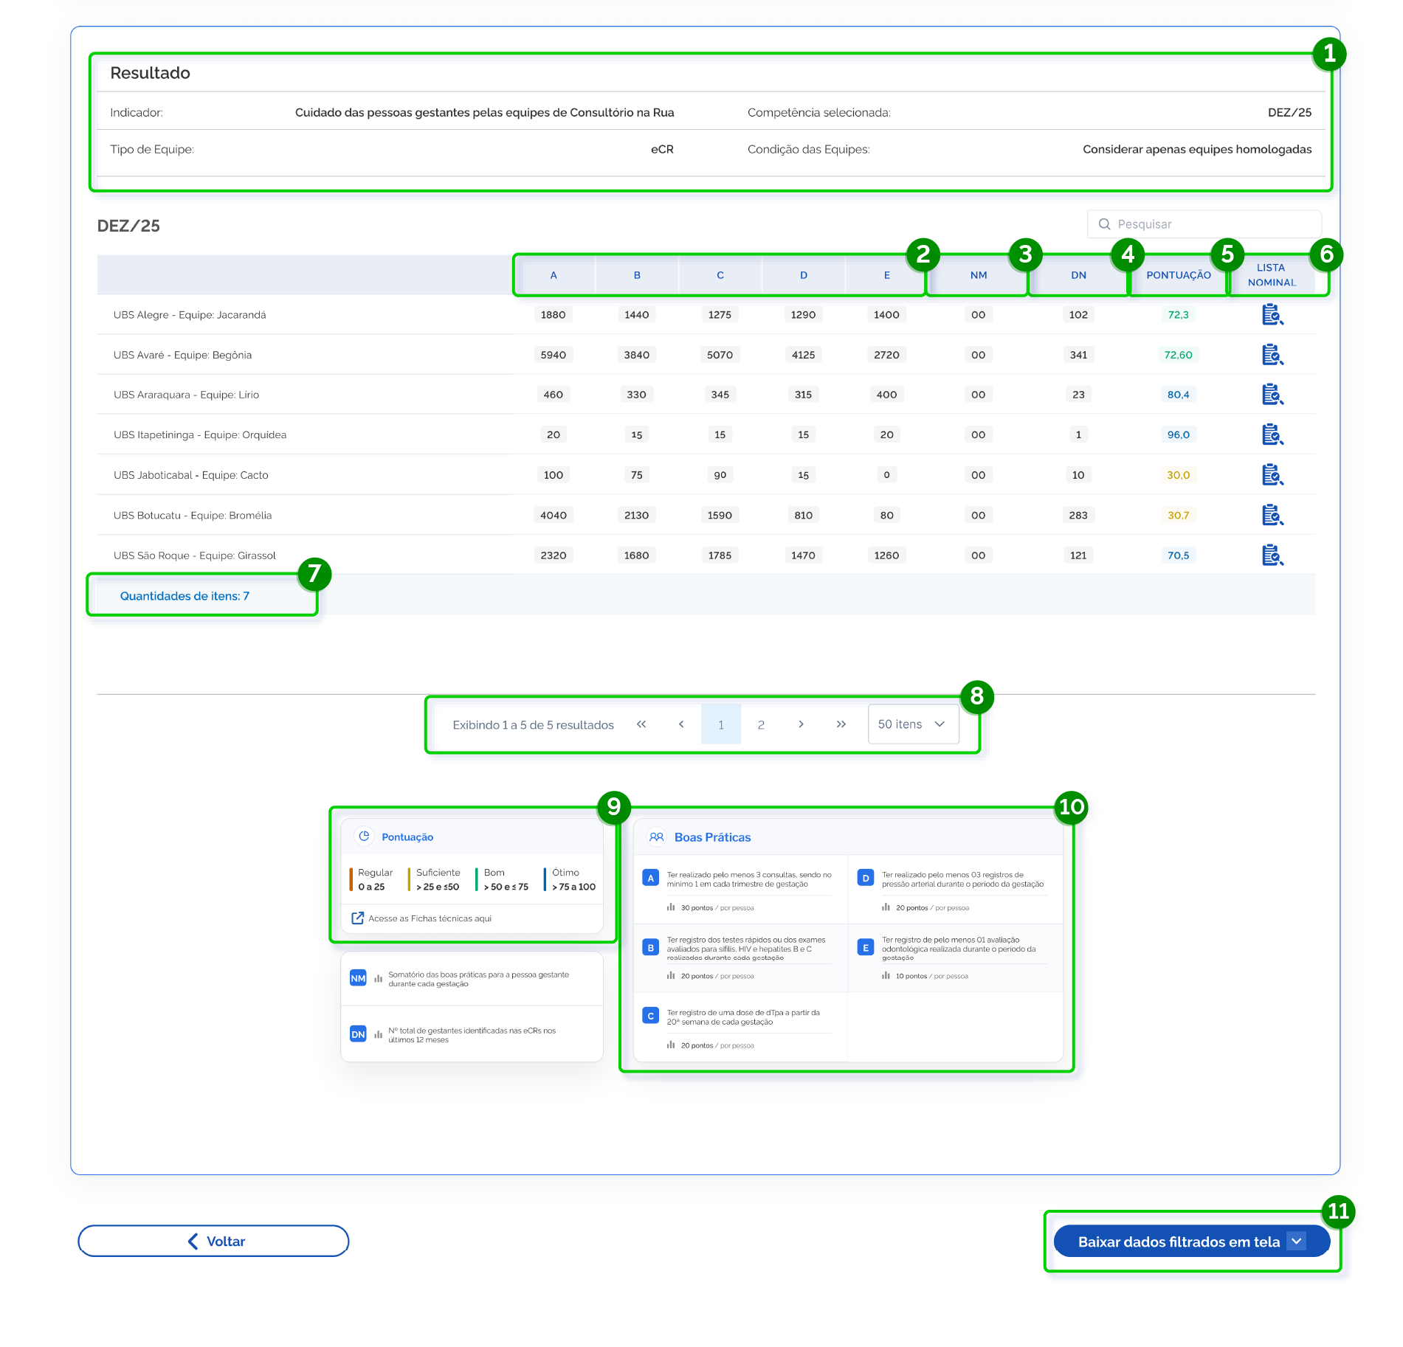Open nominal list for UBS São Roque Girassol
This screenshot has height=1347, width=1403.
(1272, 555)
